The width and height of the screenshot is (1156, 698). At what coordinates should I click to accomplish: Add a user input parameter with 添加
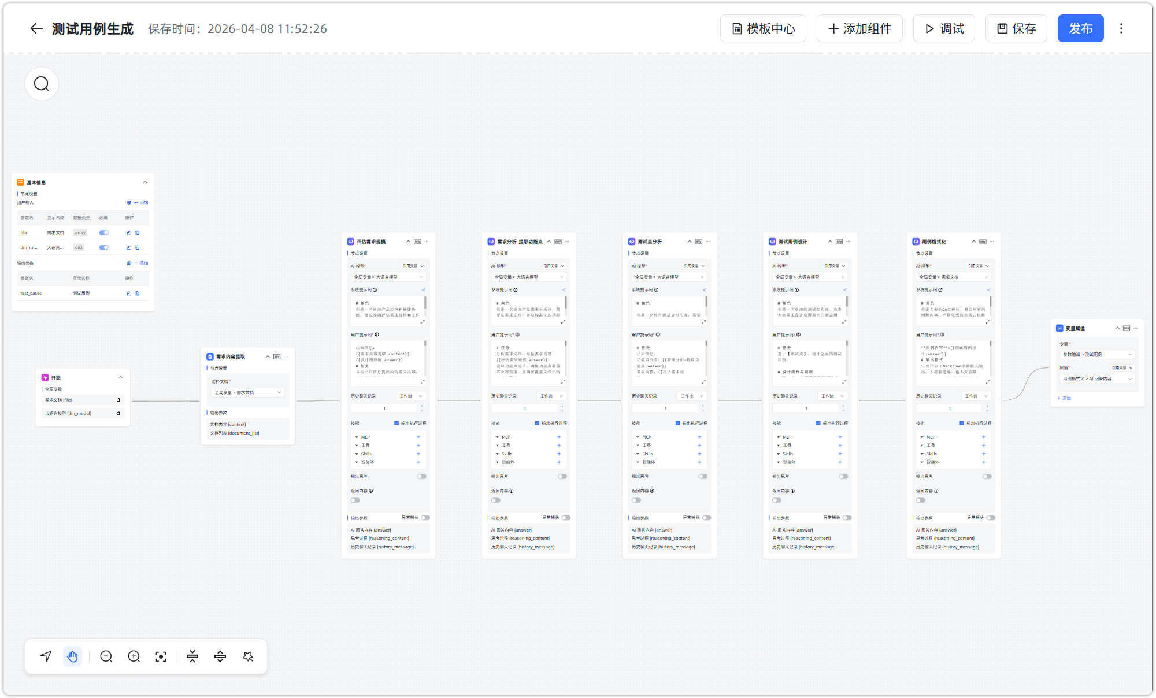[x=142, y=203]
